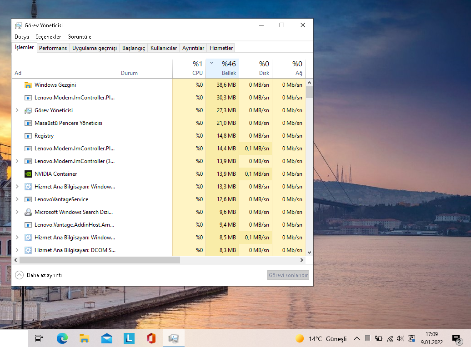Click the Task Manager title bar icon

(x=19, y=25)
